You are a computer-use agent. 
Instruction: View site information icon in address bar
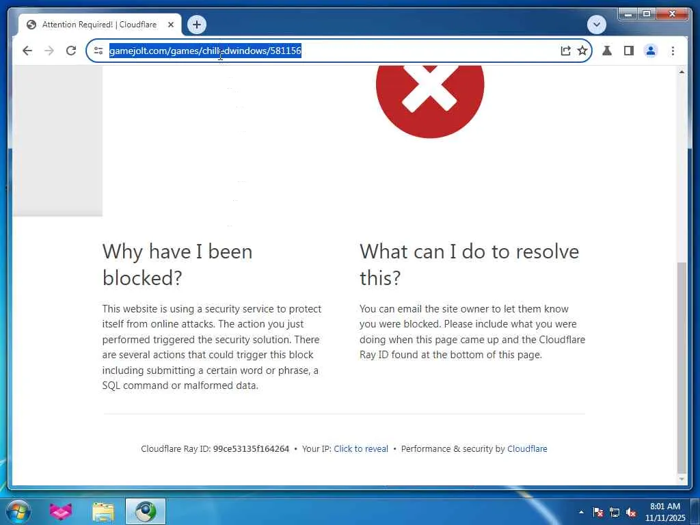point(98,51)
